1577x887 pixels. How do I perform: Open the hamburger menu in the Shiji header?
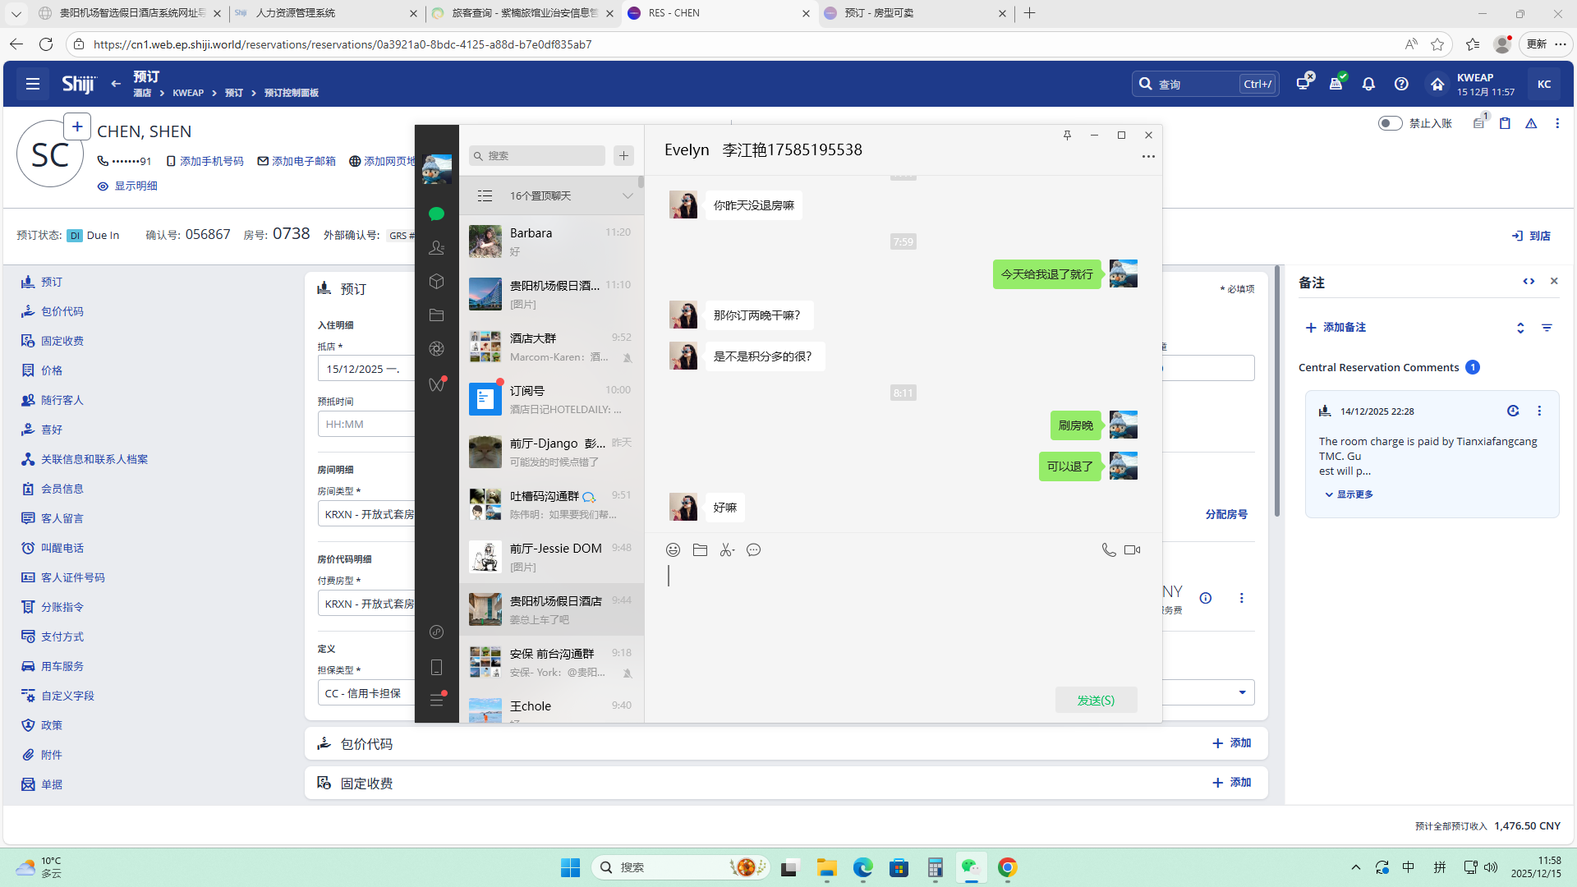point(33,84)
